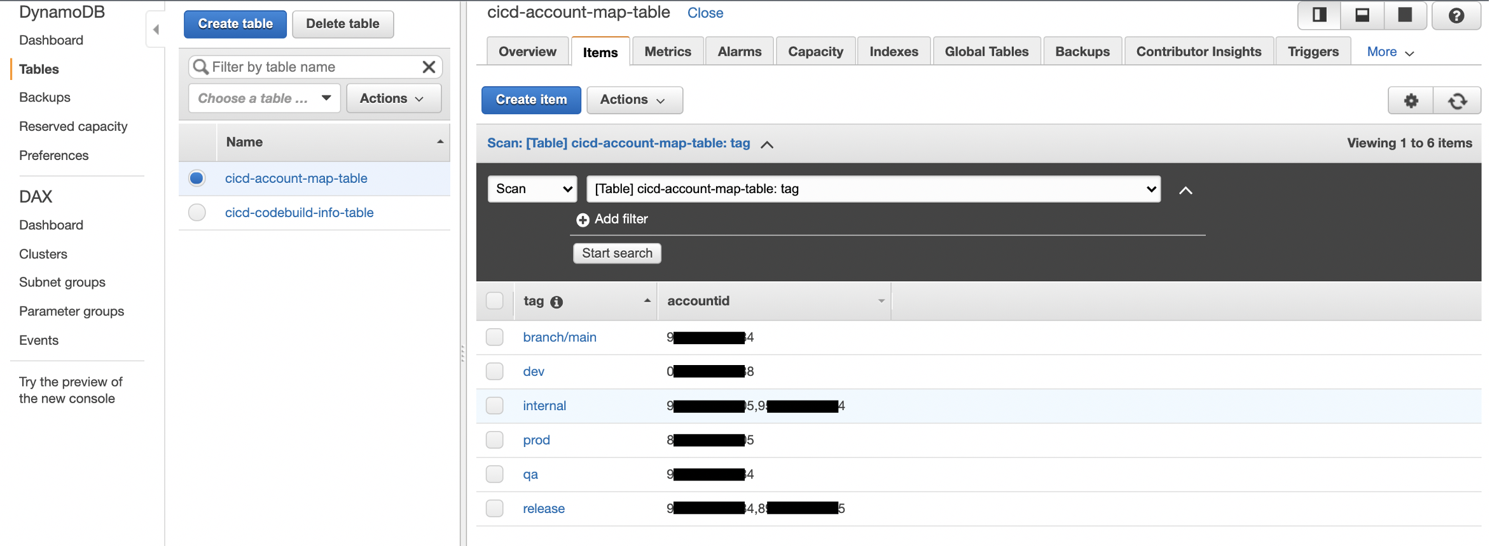Switch to the Alarms tab

tap(740, 51)
